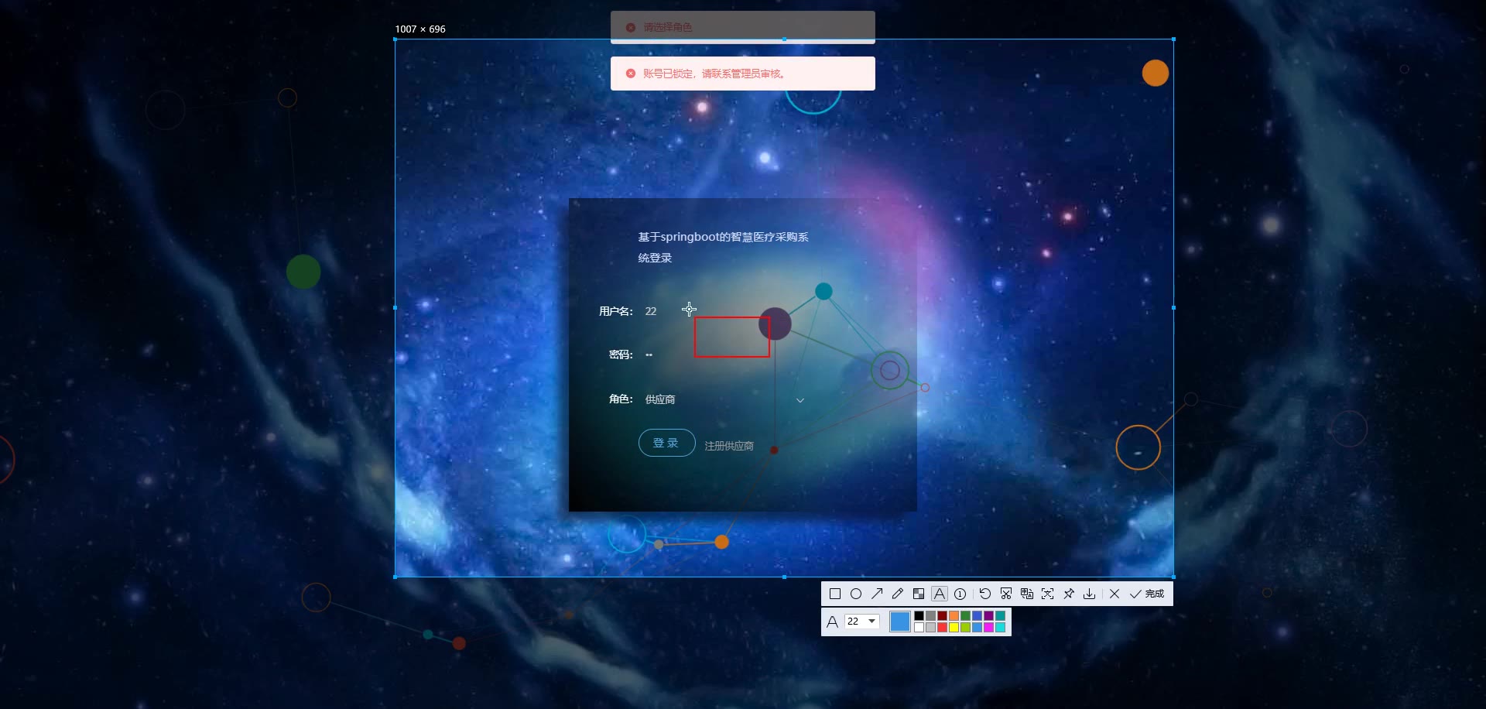Select the arrow annotation tool
Image resolution: width=1486 pixels, height=709 pixels.
pyautogui.click(x=877, y=594)
